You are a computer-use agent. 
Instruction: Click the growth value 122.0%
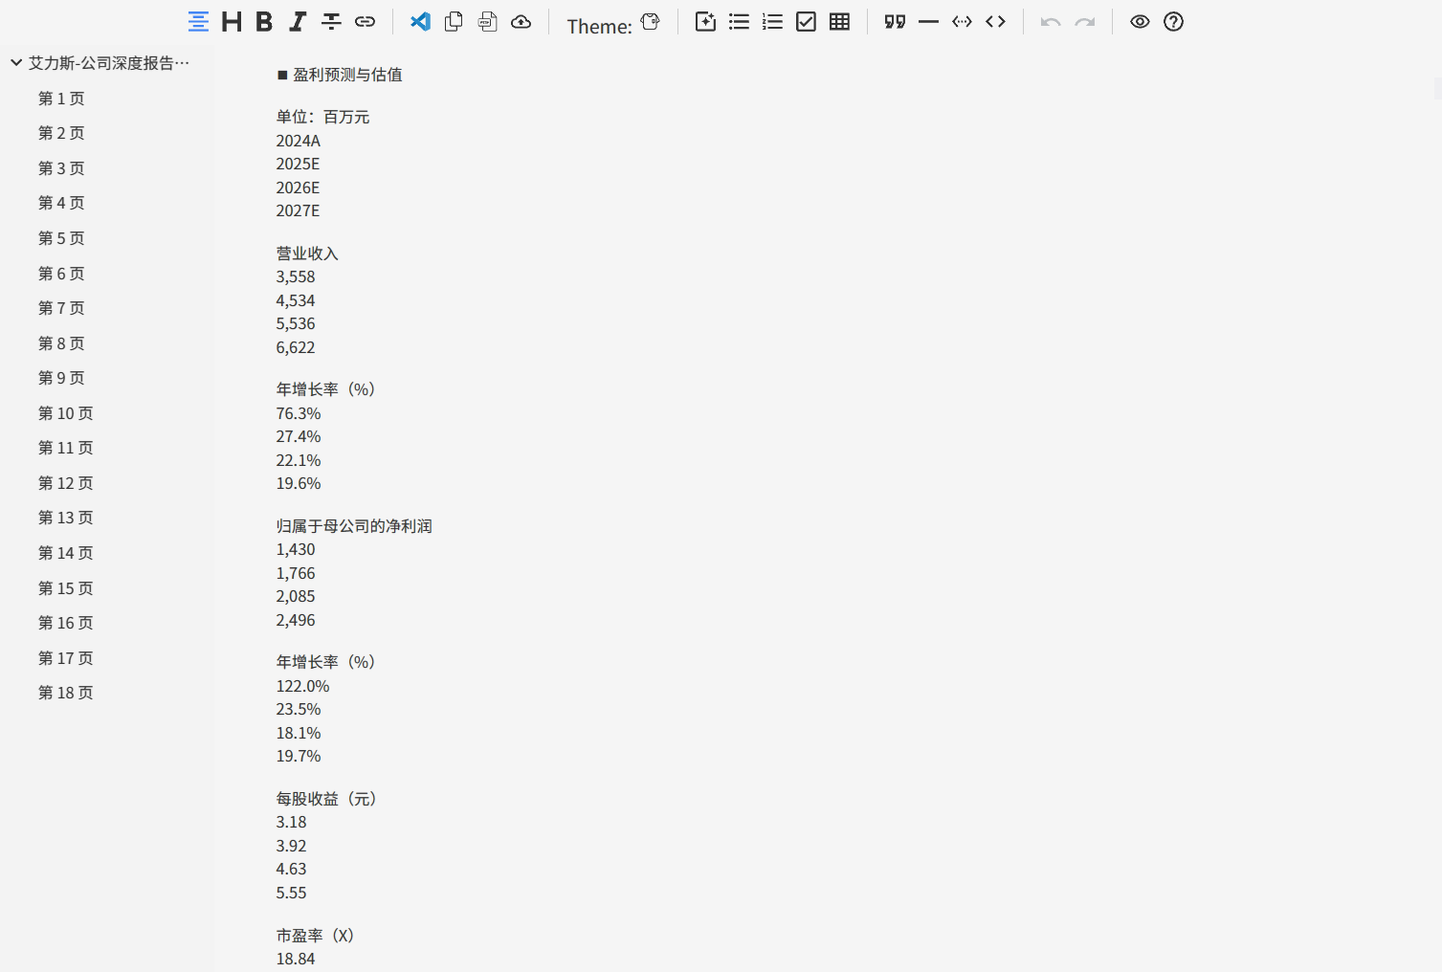[x=302, y=686]
